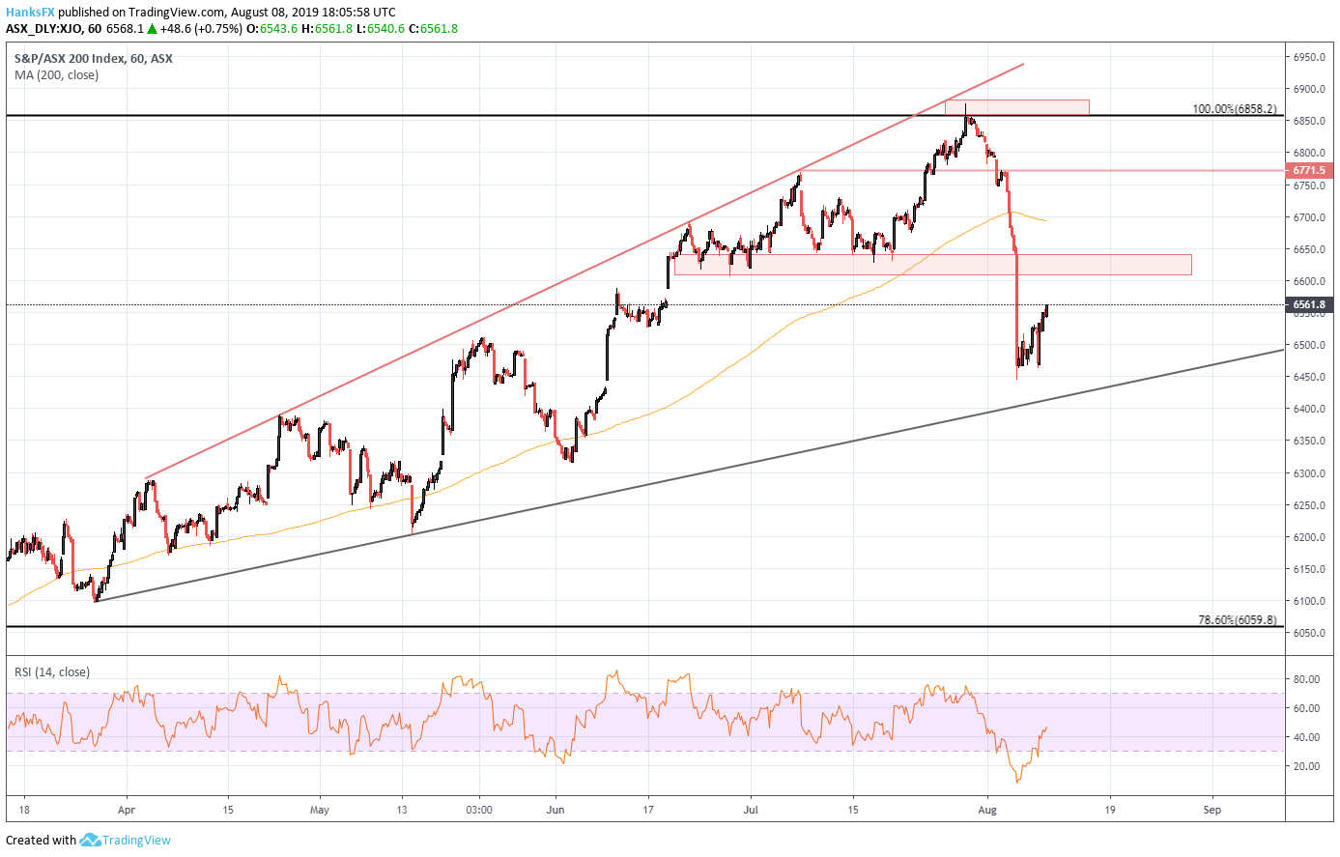Click the HanksFX author name
Screen dimensions: 1340x857
coord(30,13)
